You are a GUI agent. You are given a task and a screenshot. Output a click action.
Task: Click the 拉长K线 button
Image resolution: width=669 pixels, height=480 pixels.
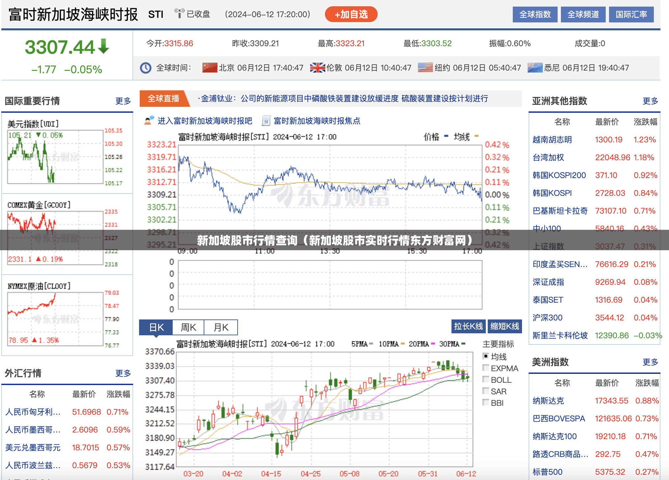[468, 326]
